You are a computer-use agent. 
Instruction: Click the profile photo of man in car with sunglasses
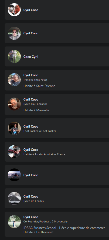(14, 33)
